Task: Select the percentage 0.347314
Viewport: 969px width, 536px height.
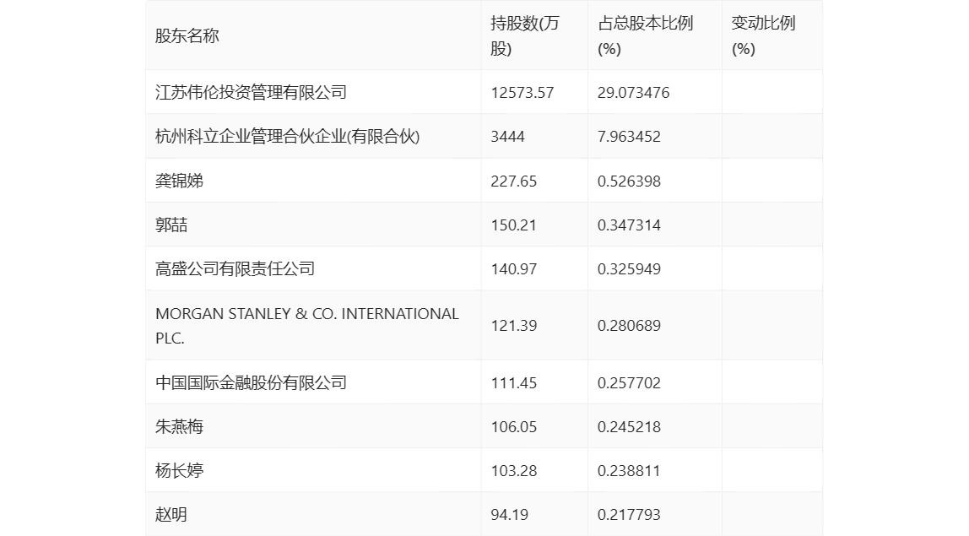Action: coord(629,225)
